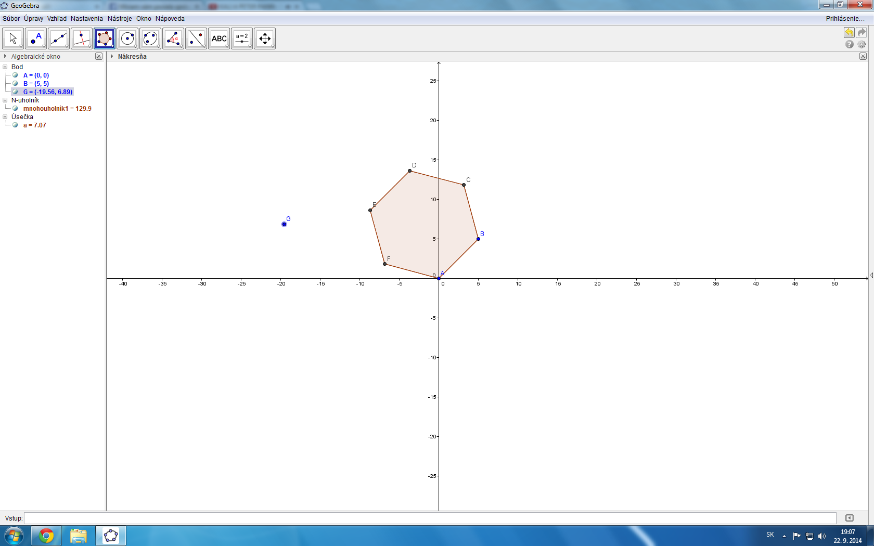Click into the Vstup input field

point(430,518)
